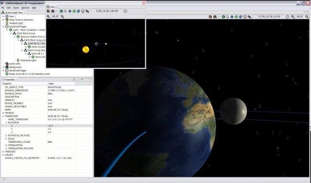The height and width of the screenshot is (183, 311).
Task: Expand the View 1 node in scene graph
Action: [x=3, y=17]
